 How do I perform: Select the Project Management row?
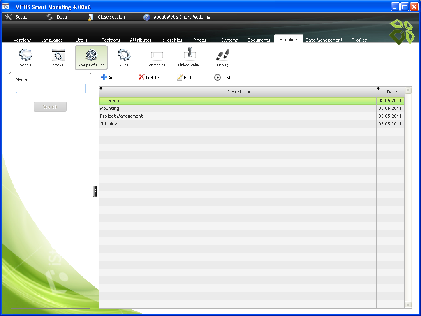click(237, 116)
